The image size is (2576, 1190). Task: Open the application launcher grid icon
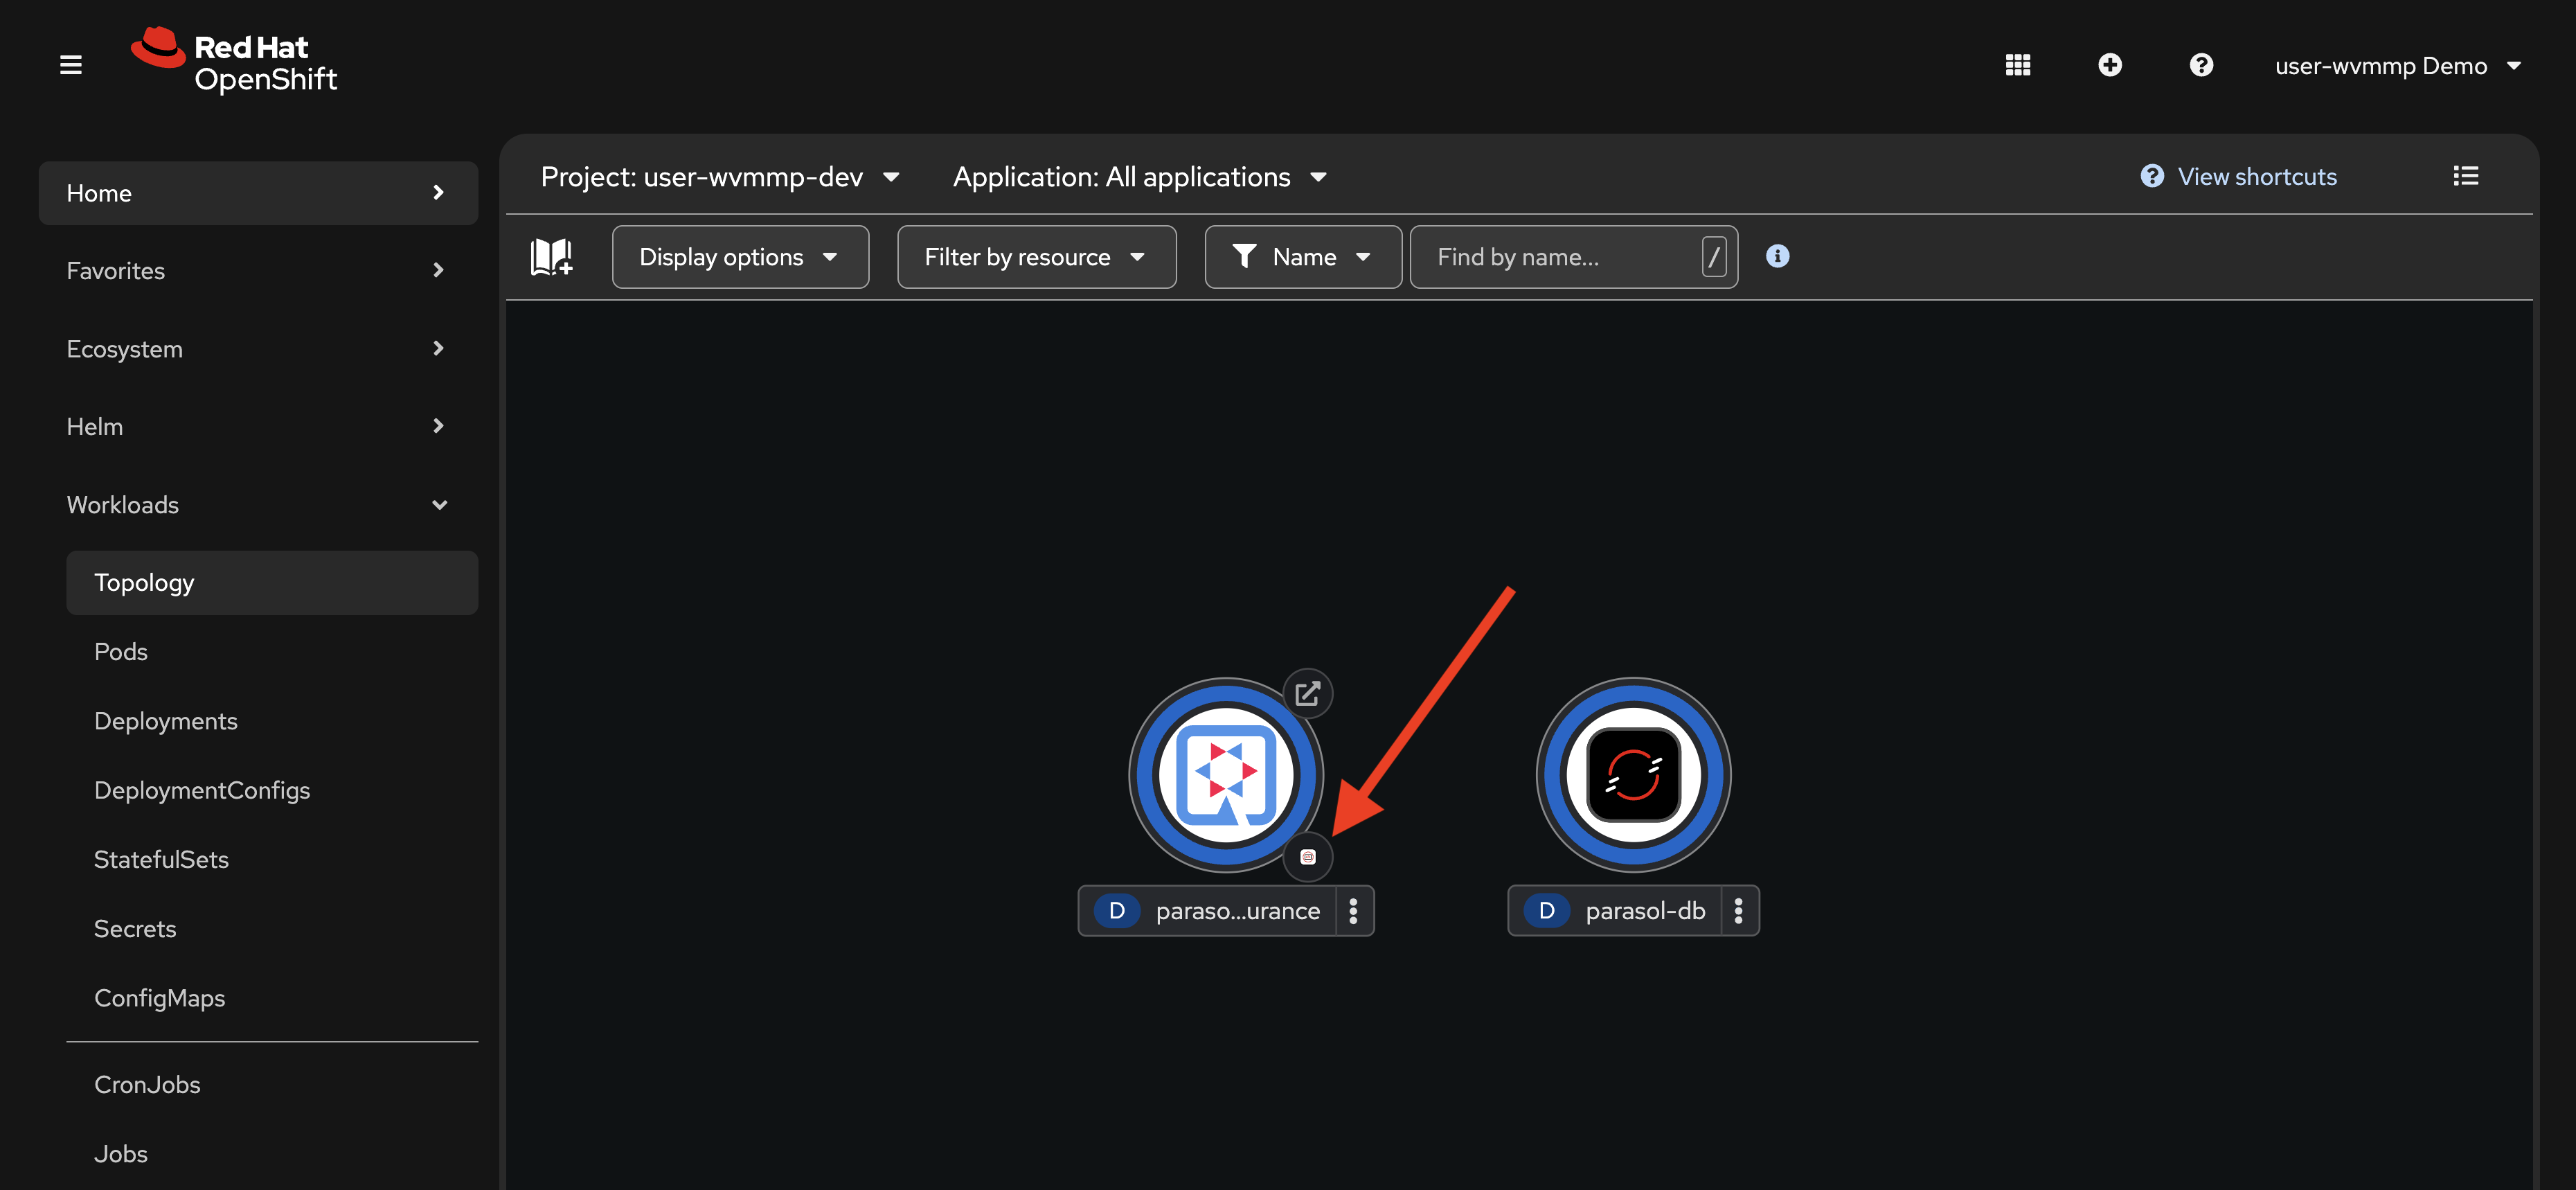2017,65
